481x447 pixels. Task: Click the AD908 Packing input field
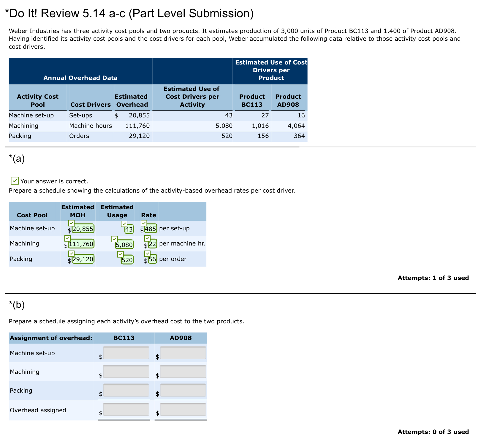pyautogui.click(x=183, y=390)
